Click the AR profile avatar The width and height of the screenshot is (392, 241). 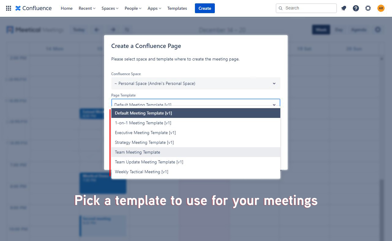tap(381, 8)
